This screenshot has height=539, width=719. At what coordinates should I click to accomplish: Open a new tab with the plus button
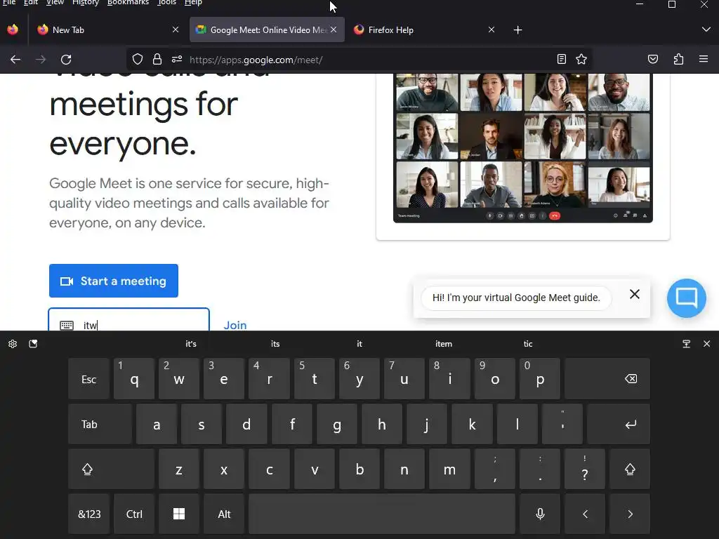click(x=517, y=29)
